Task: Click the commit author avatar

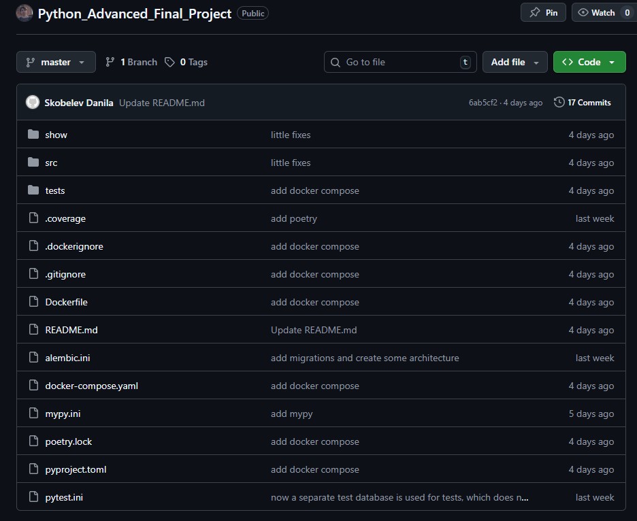Action: coord(33,103)
